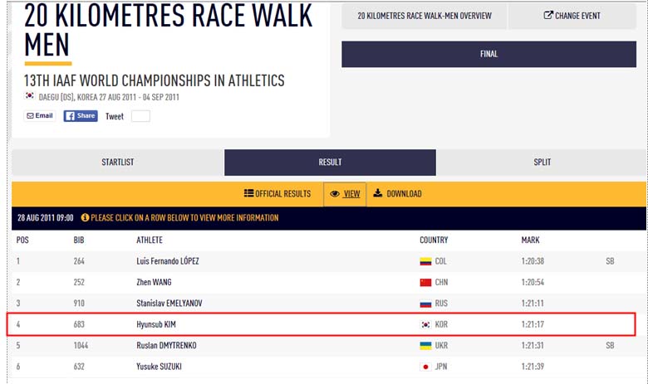Switch to the Result tab
Screen dimensions: 648x384
coord(330,162)
